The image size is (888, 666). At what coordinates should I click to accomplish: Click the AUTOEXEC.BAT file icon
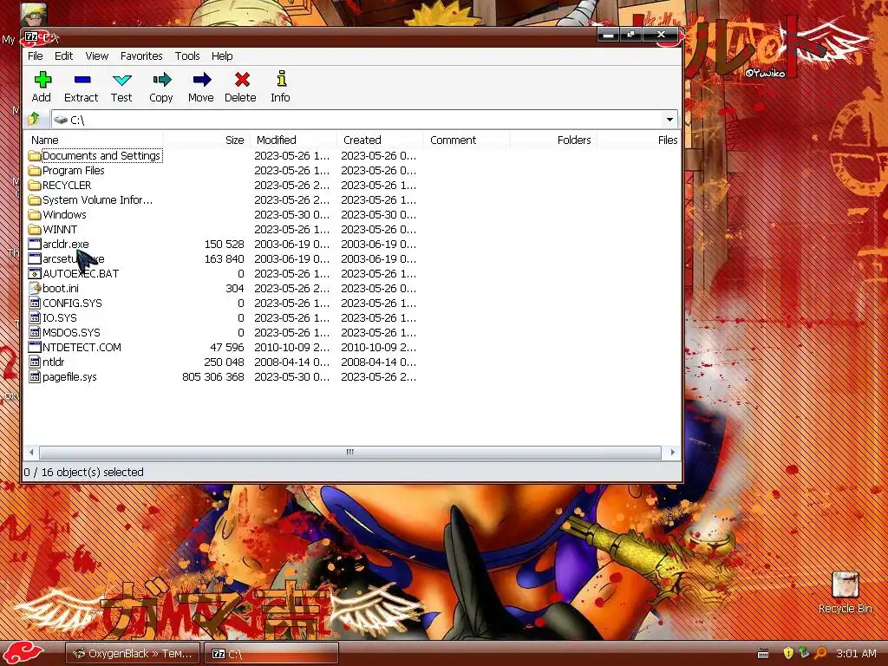[x=35, y=273]
